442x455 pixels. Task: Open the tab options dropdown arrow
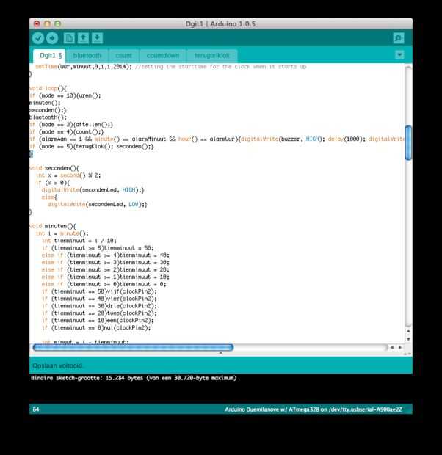click(x=399, y=54)
